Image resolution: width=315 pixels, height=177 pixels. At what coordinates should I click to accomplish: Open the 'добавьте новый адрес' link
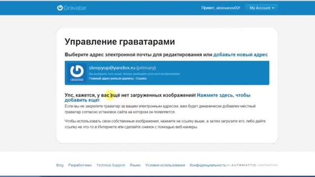point(241,55)
